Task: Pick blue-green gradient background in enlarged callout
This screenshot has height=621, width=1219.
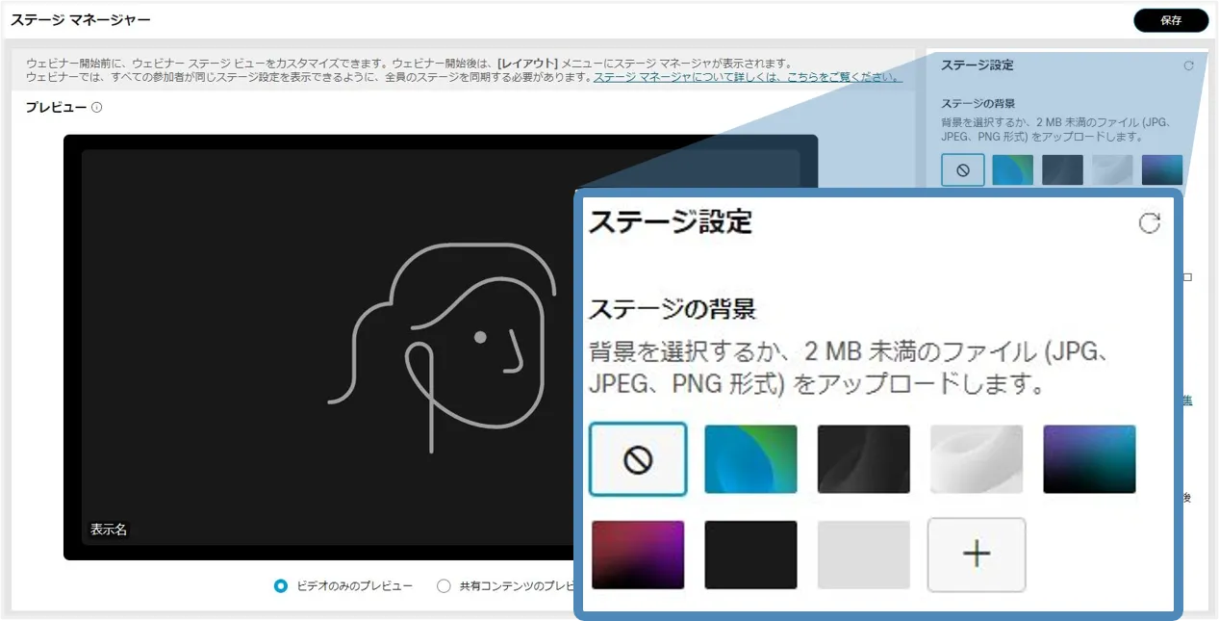Action: [x=750, y=460]
